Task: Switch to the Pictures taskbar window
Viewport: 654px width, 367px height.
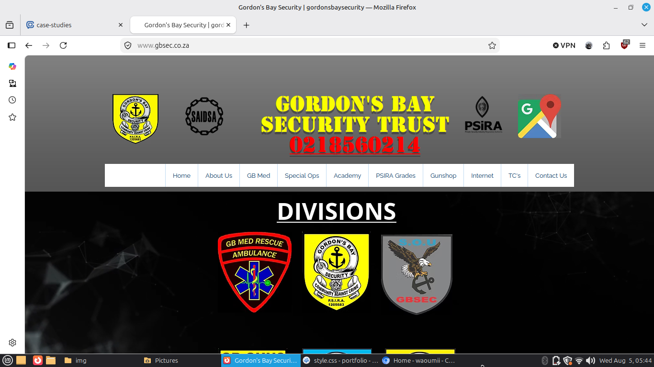Action: [x=180, y=360]
